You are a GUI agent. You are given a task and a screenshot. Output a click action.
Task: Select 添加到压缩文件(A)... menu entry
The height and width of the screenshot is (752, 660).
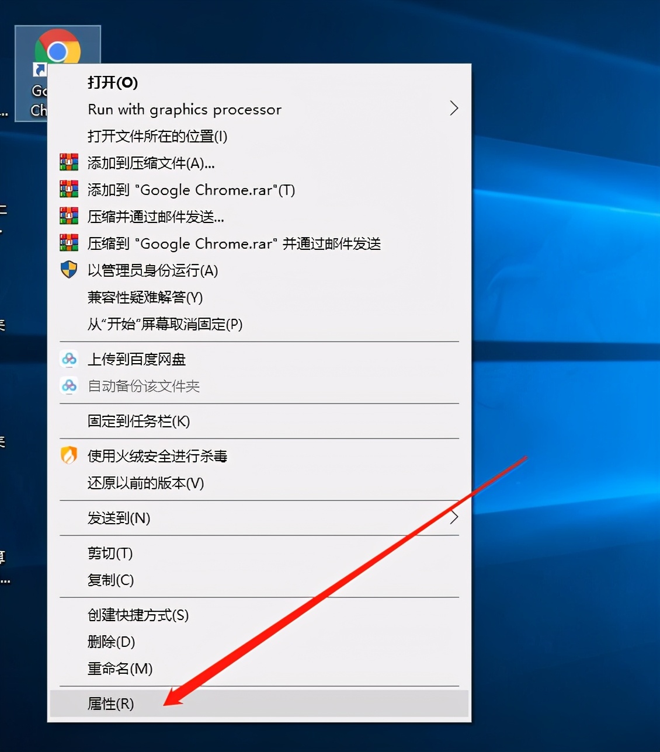(x=259, y=163)
